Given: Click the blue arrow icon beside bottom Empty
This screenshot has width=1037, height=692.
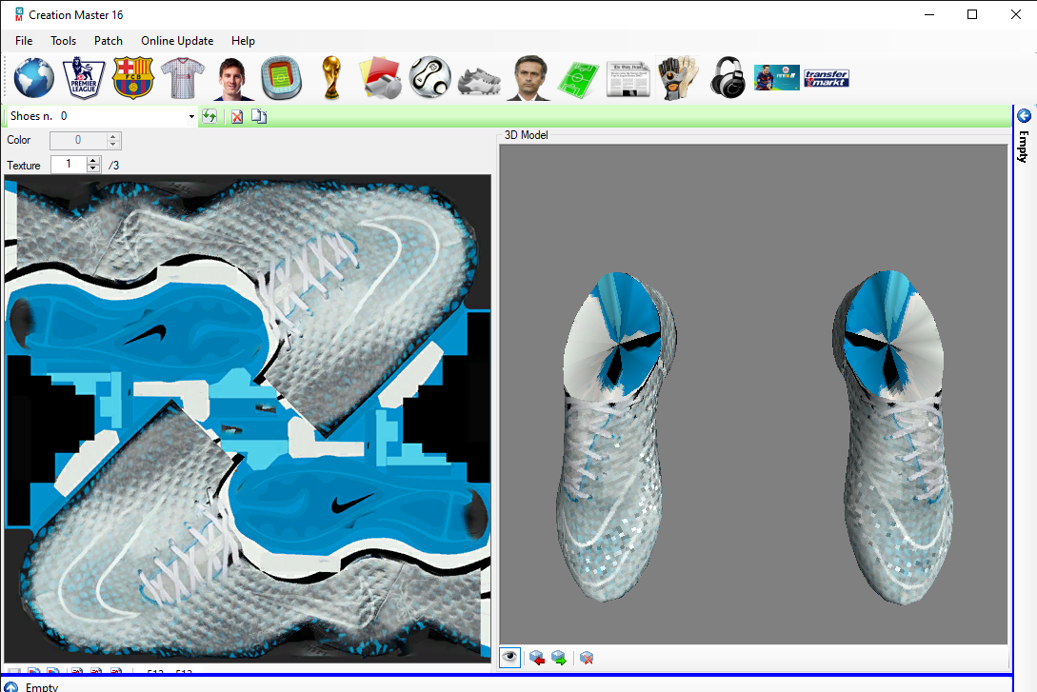Looking at the screenshot, I should tap(10, 687).
